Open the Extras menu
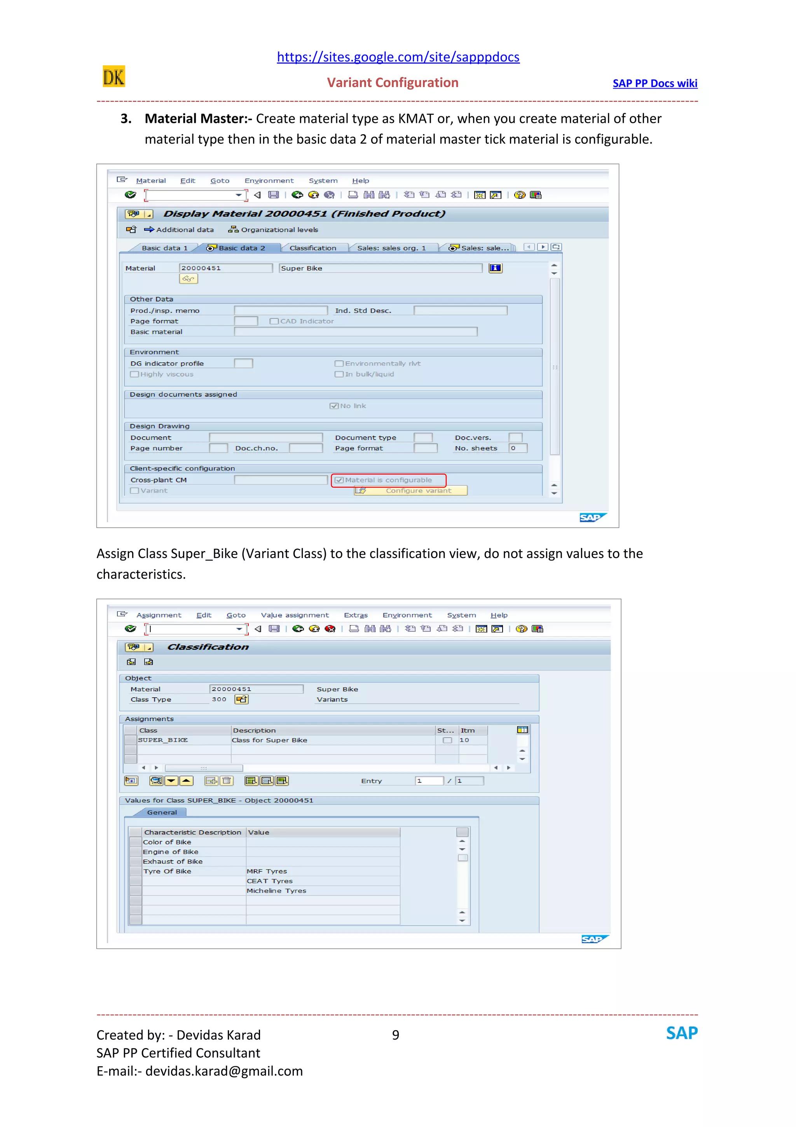The width and height of the screenshot is (796, 1127). [x=356, y=615]
